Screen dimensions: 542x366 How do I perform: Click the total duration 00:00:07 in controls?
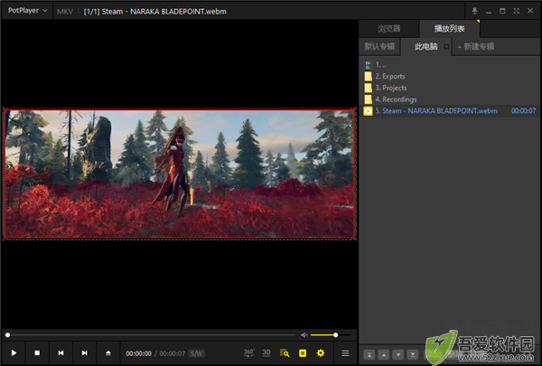coord(173,353)
